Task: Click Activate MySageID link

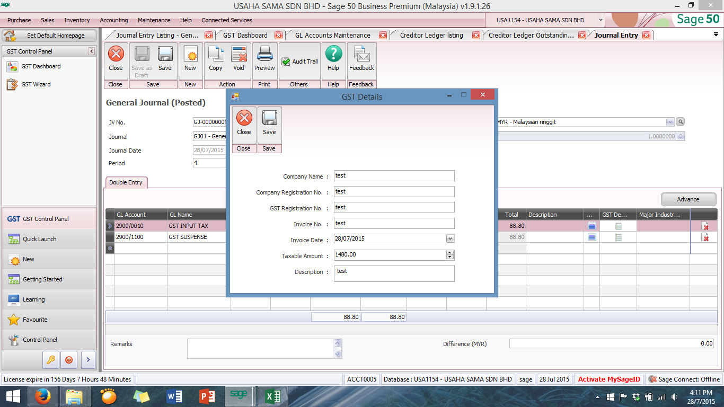Action: tap(609, 379)
